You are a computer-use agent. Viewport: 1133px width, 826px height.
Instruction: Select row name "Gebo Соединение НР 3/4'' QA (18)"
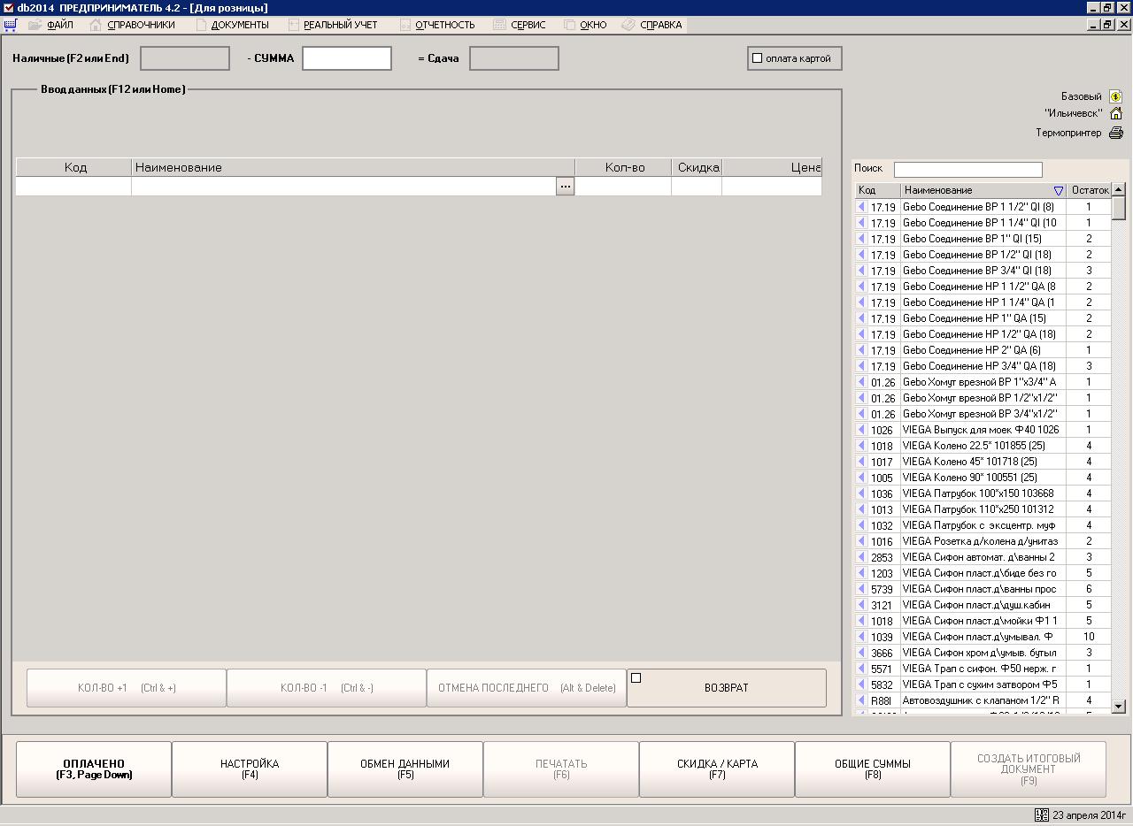pyautogui.click(x=979, y=366)
